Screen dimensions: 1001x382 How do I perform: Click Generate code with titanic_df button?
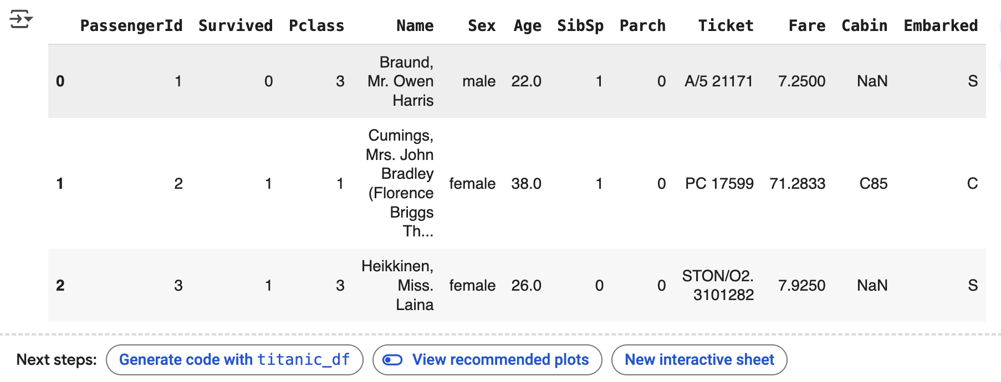[234, 360]
